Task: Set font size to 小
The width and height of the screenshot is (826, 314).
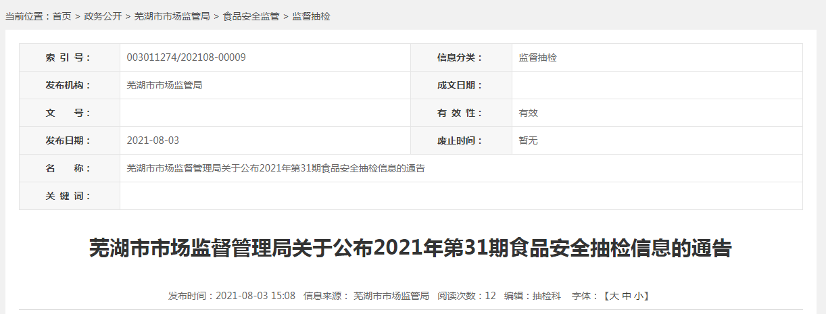Action: point(639,296)
